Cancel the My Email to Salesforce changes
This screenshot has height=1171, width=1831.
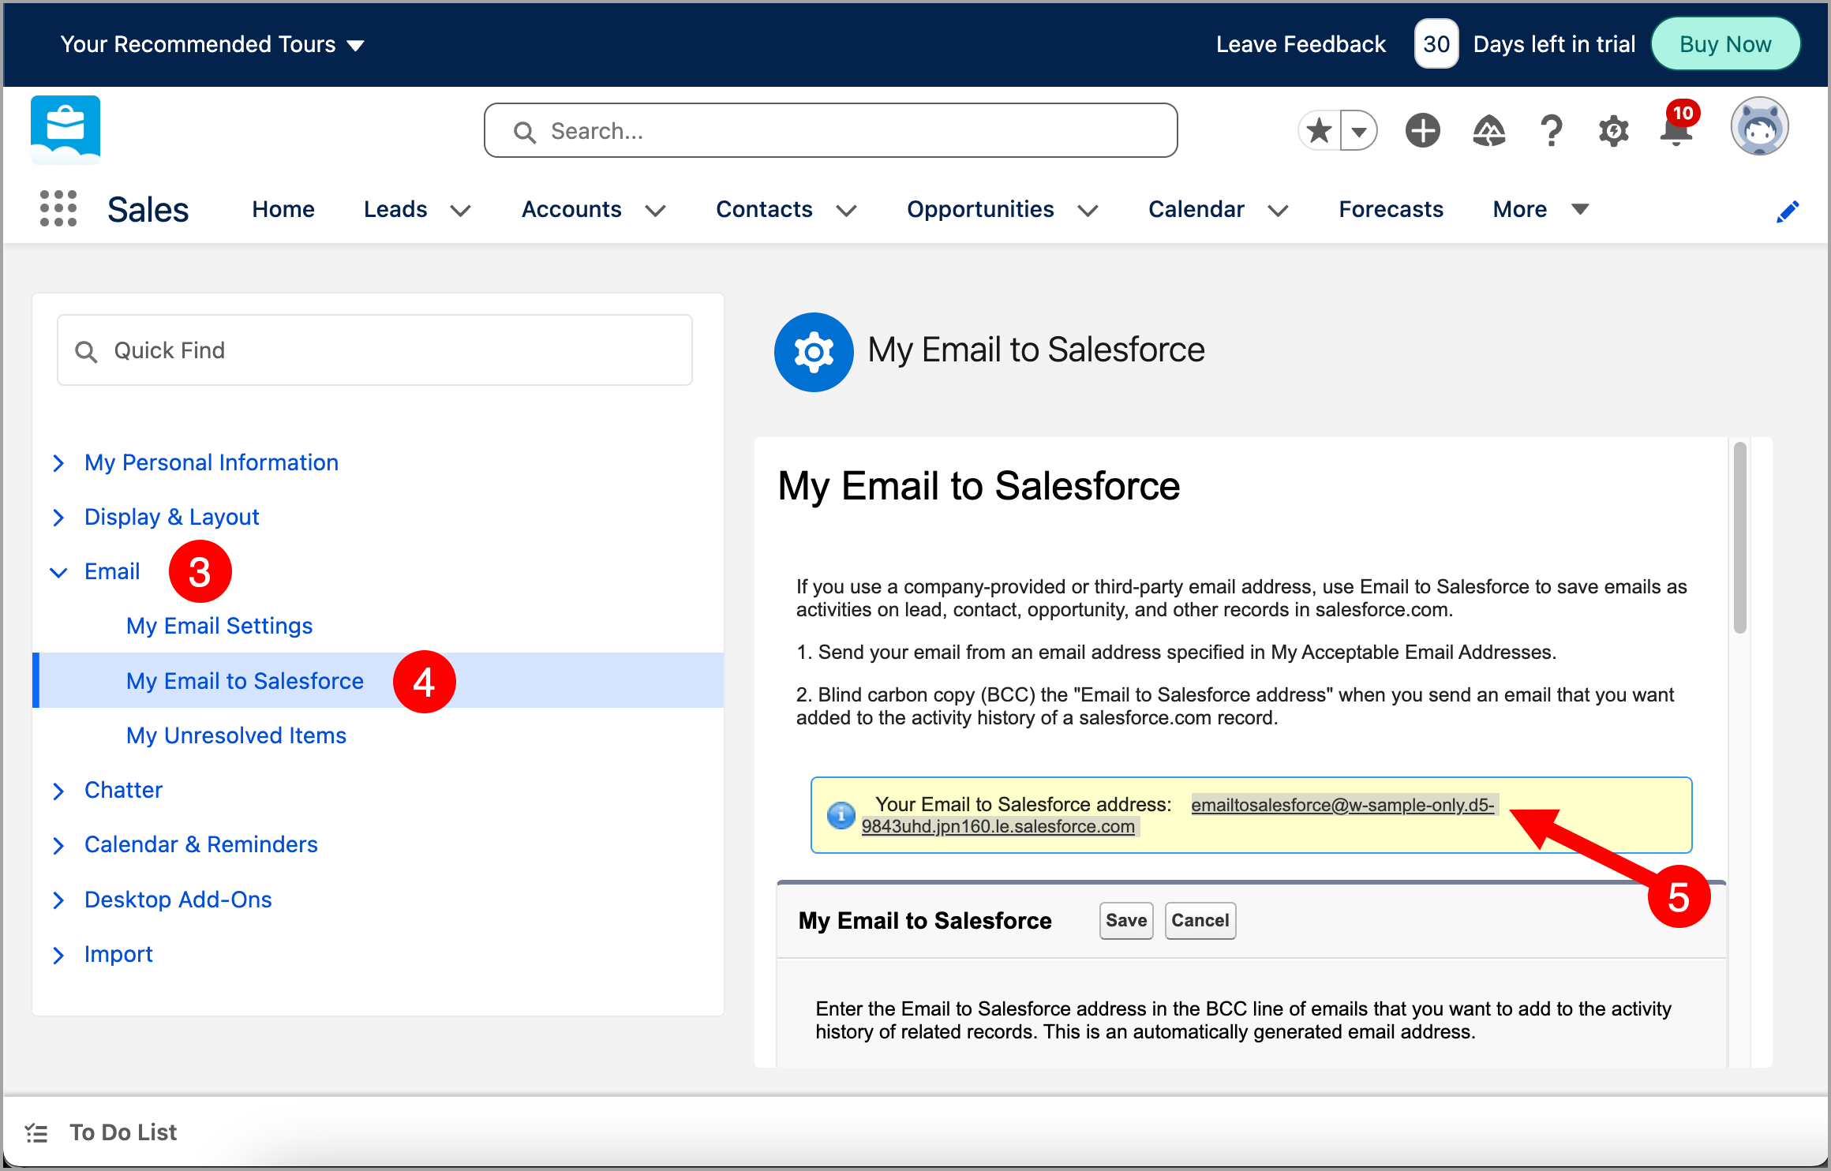pos(1200,920)
